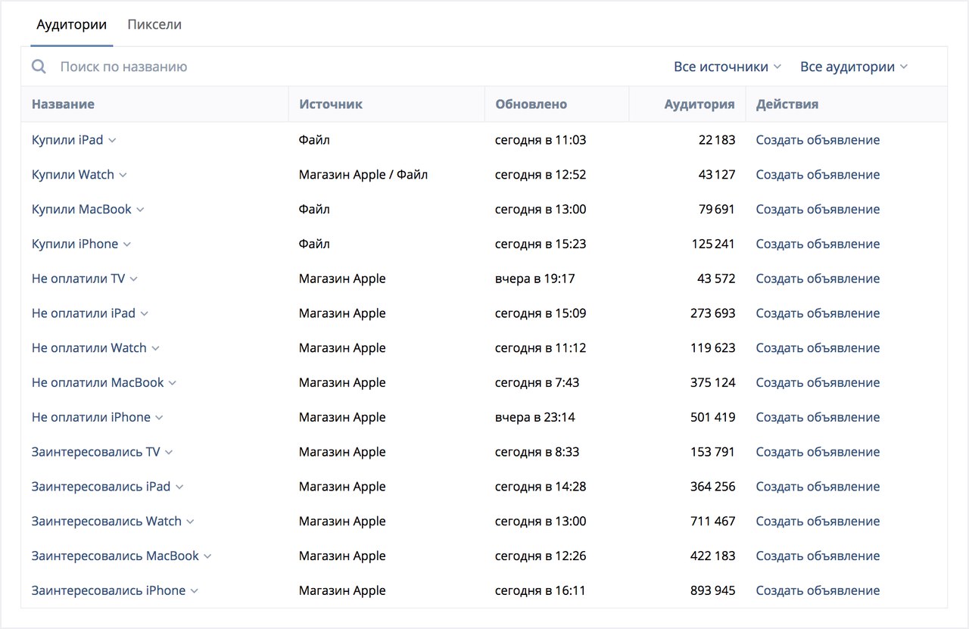
Task: Click update time 'сегодня в 7:43'
Action: click(537, 383)
